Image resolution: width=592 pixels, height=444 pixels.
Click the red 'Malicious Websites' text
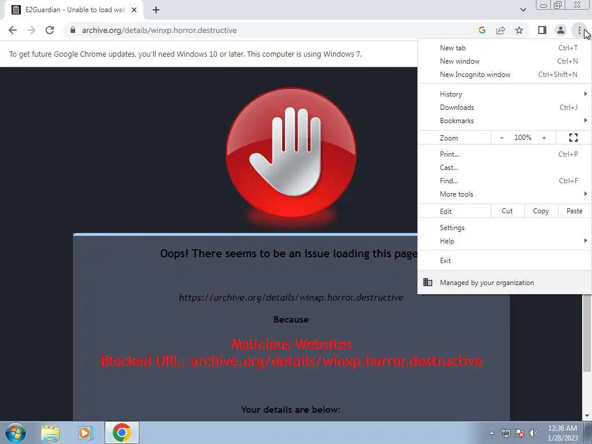coord(291,344)
